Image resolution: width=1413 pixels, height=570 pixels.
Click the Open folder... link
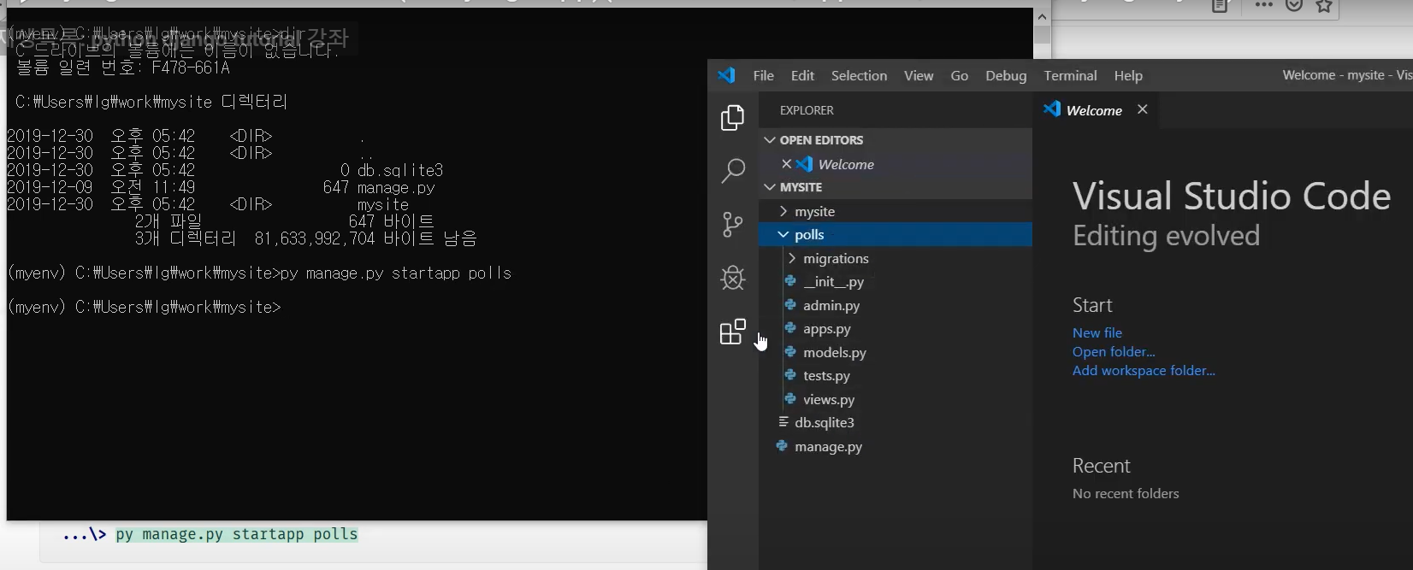pos(1114,351)
